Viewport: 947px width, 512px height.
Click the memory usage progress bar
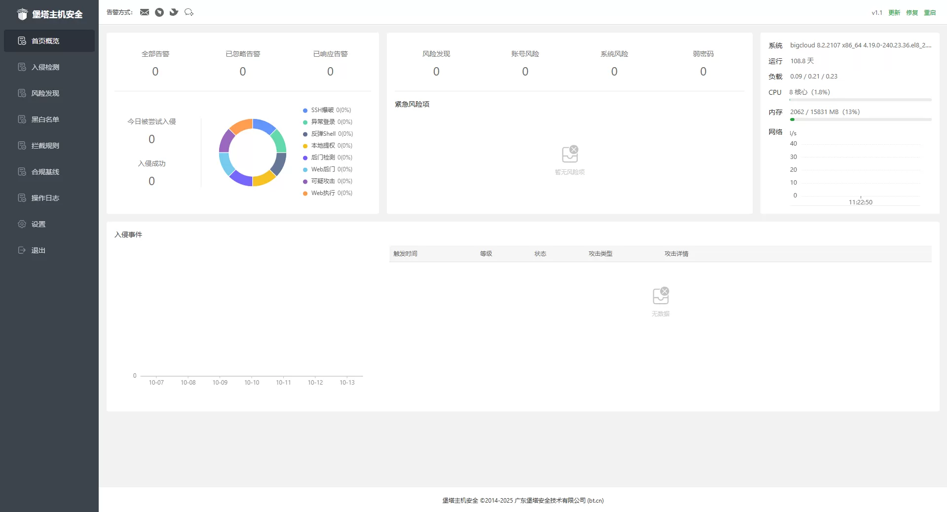click(860, 119)
